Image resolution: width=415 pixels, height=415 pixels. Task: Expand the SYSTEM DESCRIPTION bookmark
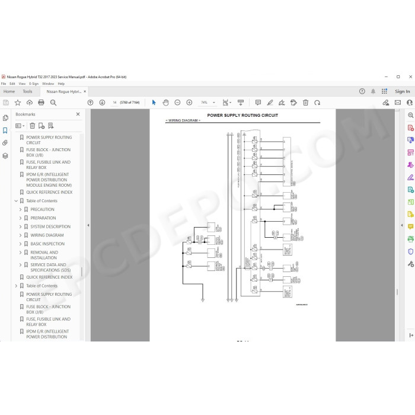pyautogui.click(x=20, y=226)
